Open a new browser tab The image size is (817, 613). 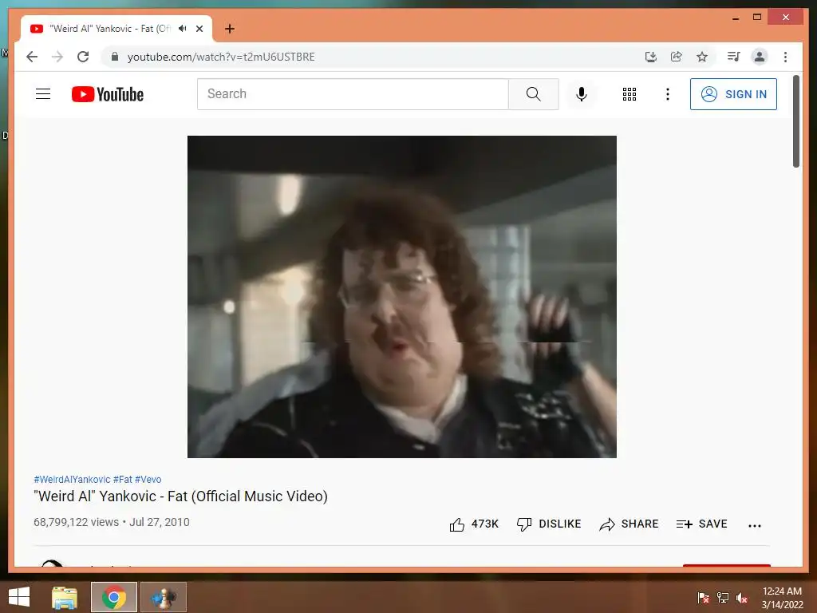(x=230, y=29)
